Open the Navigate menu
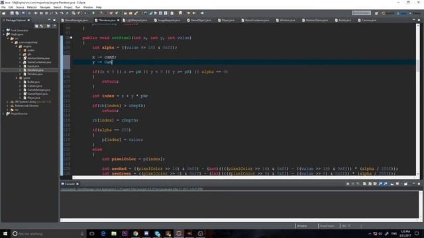Image resolution: width=424 pixels, height=238 pixels. pos(45,7)
